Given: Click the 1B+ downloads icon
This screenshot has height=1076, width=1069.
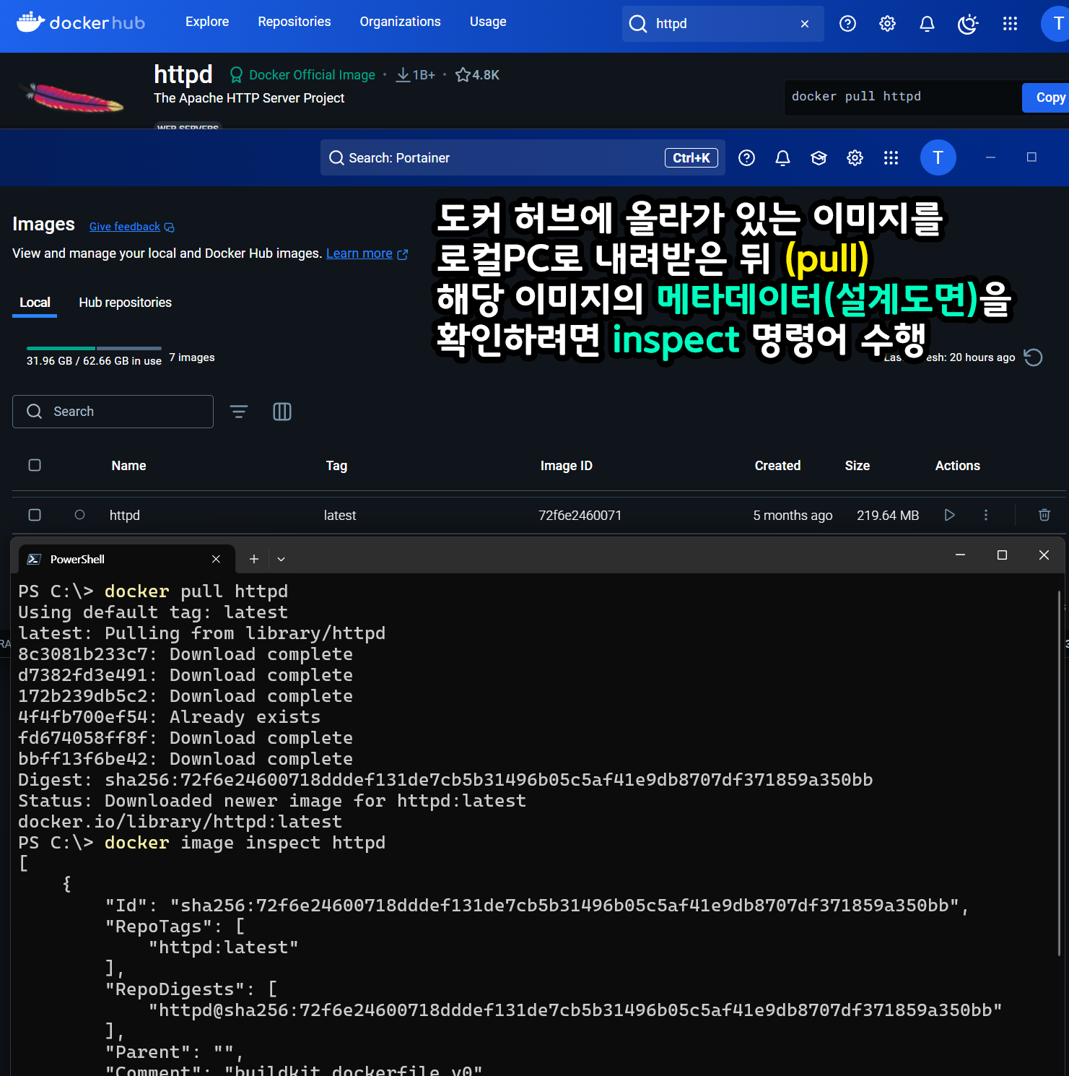Looking at the screenshot, I should pos(403,75).
